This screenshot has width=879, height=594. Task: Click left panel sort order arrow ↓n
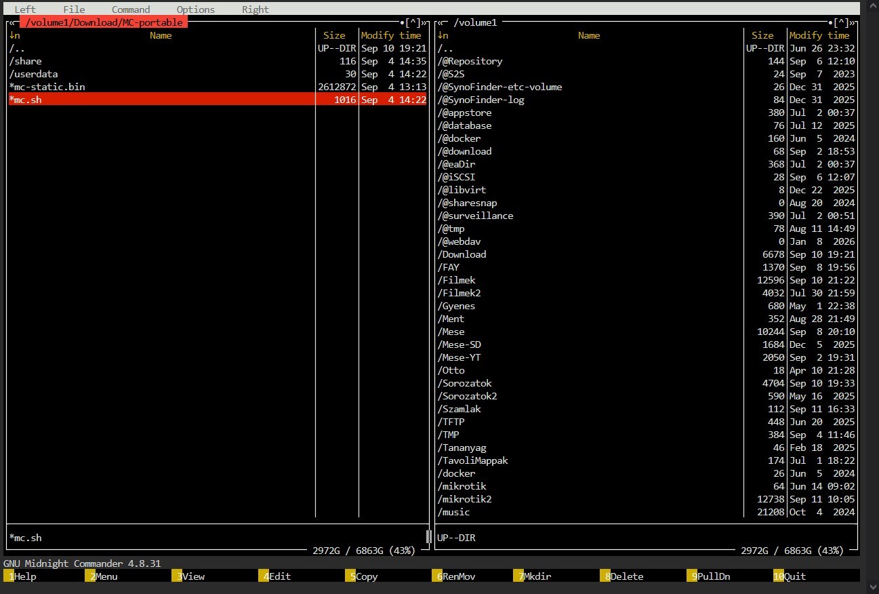click(x=15, y=35)
